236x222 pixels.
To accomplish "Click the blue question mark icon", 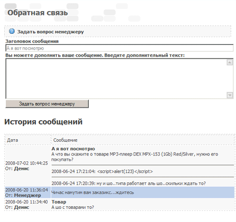I will pos(12,31).
